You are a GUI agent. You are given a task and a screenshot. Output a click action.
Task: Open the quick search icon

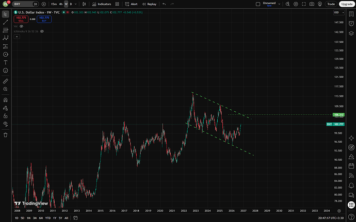(288, 4)
